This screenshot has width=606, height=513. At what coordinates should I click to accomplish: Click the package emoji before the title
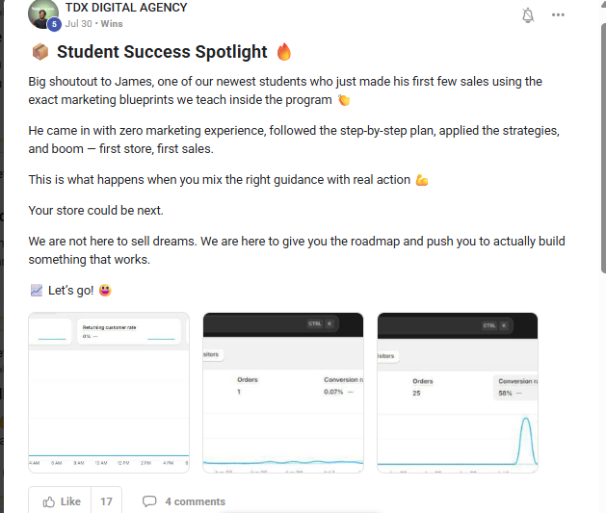click(x=40, y=52)
